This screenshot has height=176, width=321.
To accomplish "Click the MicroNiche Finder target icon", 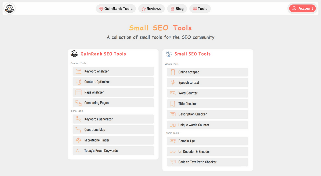I will [x=78, y=140].
